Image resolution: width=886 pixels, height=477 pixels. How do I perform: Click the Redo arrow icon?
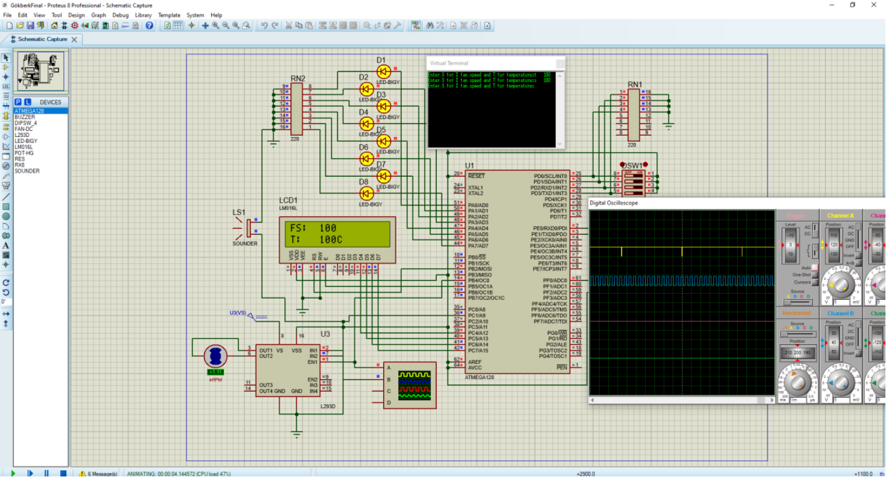(275, 25)
